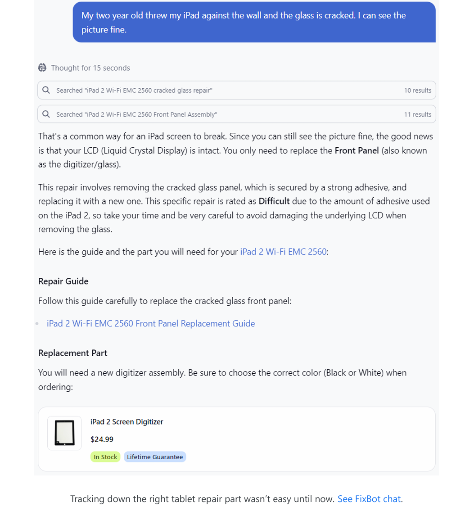Select the "iPad 2 Screen Digitizer" product title
Image resolution: width=465 pixels, height=516 pixels.
coord(126,421)
